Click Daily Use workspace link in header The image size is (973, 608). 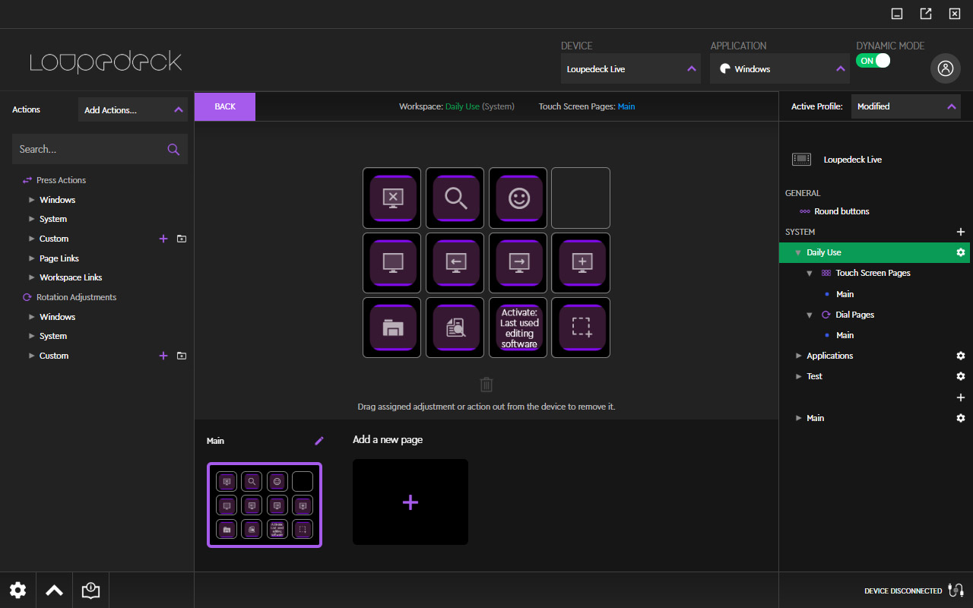click(462, 106)
